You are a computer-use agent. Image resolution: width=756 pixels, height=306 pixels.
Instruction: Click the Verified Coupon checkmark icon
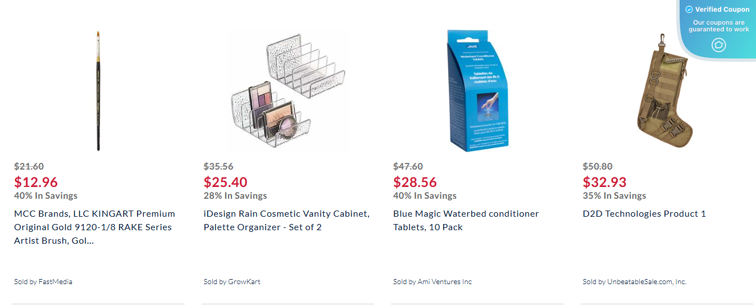(x=689, y=10)
